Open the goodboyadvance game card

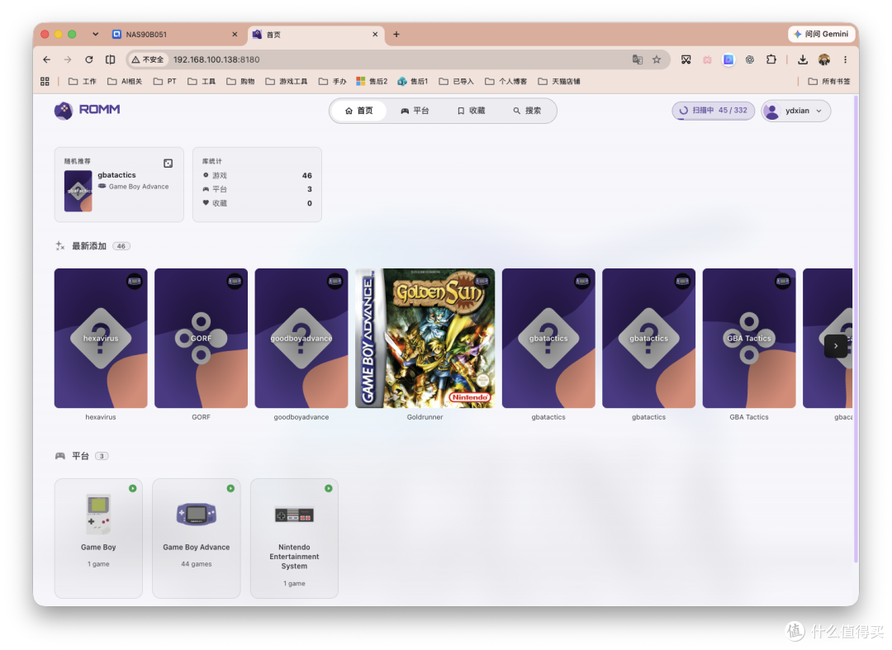click(301, 338)
